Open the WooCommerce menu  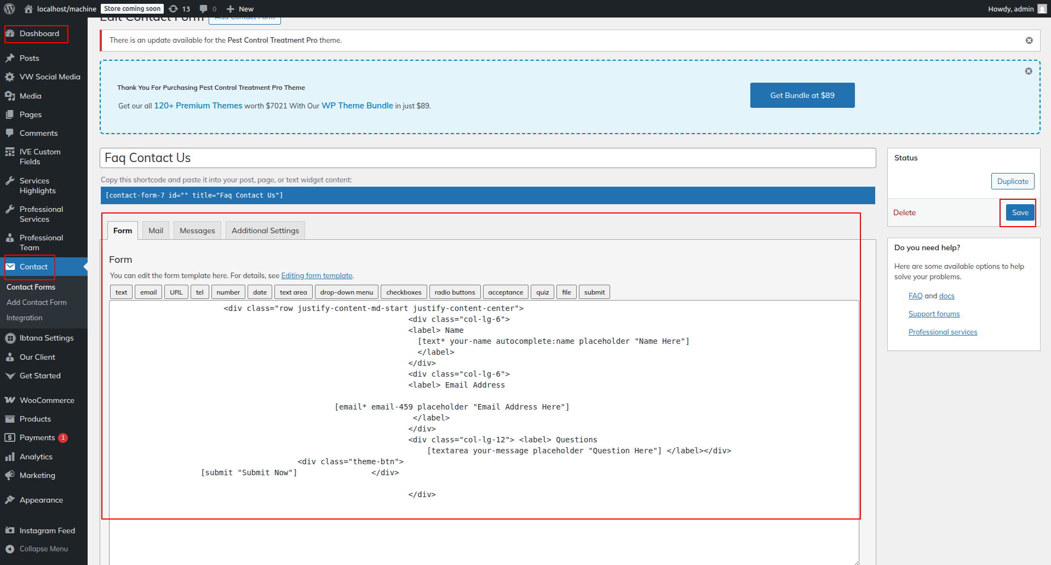(47, 400)
